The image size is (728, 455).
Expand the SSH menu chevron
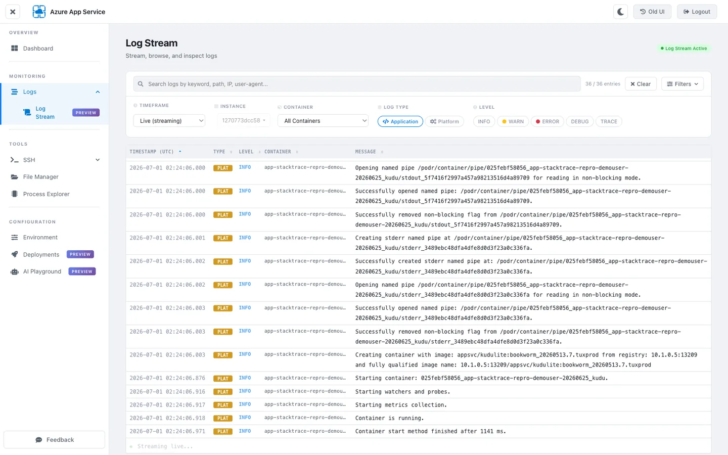pos(98,160)
